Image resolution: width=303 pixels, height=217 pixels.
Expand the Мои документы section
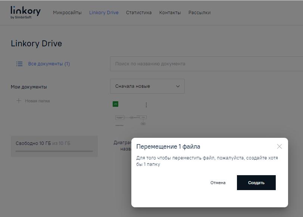click(x=29, y=87)
